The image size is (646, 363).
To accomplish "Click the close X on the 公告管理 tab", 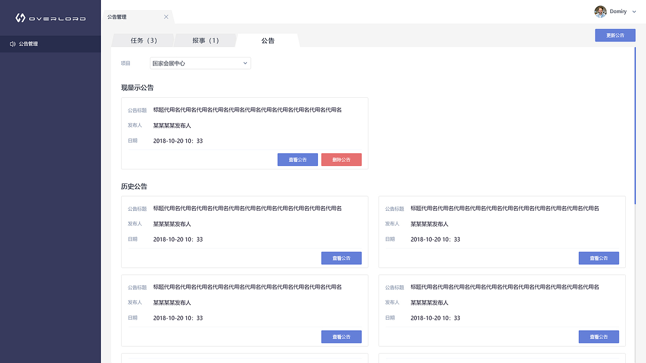I will click(x=166, y=16).
